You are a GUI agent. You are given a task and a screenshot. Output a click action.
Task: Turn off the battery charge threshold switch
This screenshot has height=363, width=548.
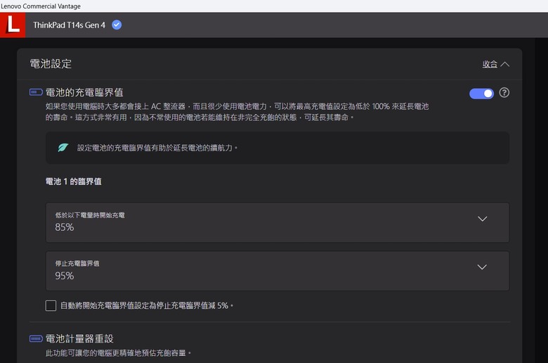click(481, 94)
